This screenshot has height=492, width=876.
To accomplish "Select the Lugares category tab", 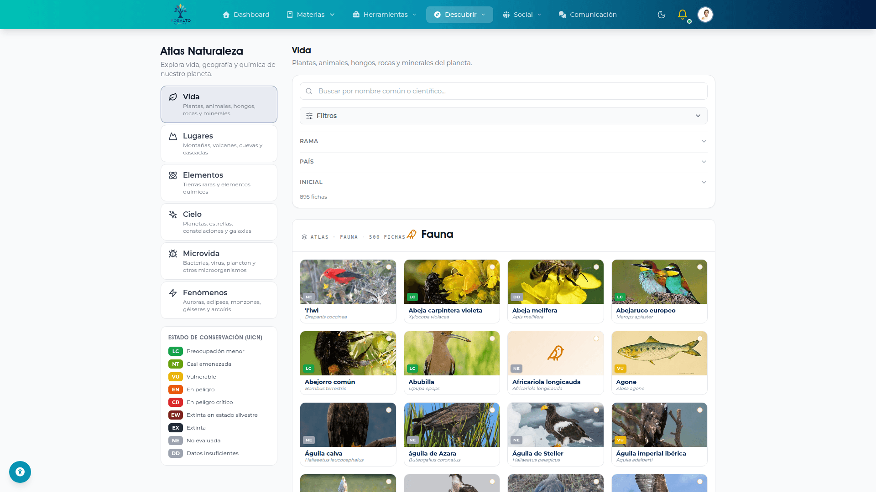I will tap(219, 143).
